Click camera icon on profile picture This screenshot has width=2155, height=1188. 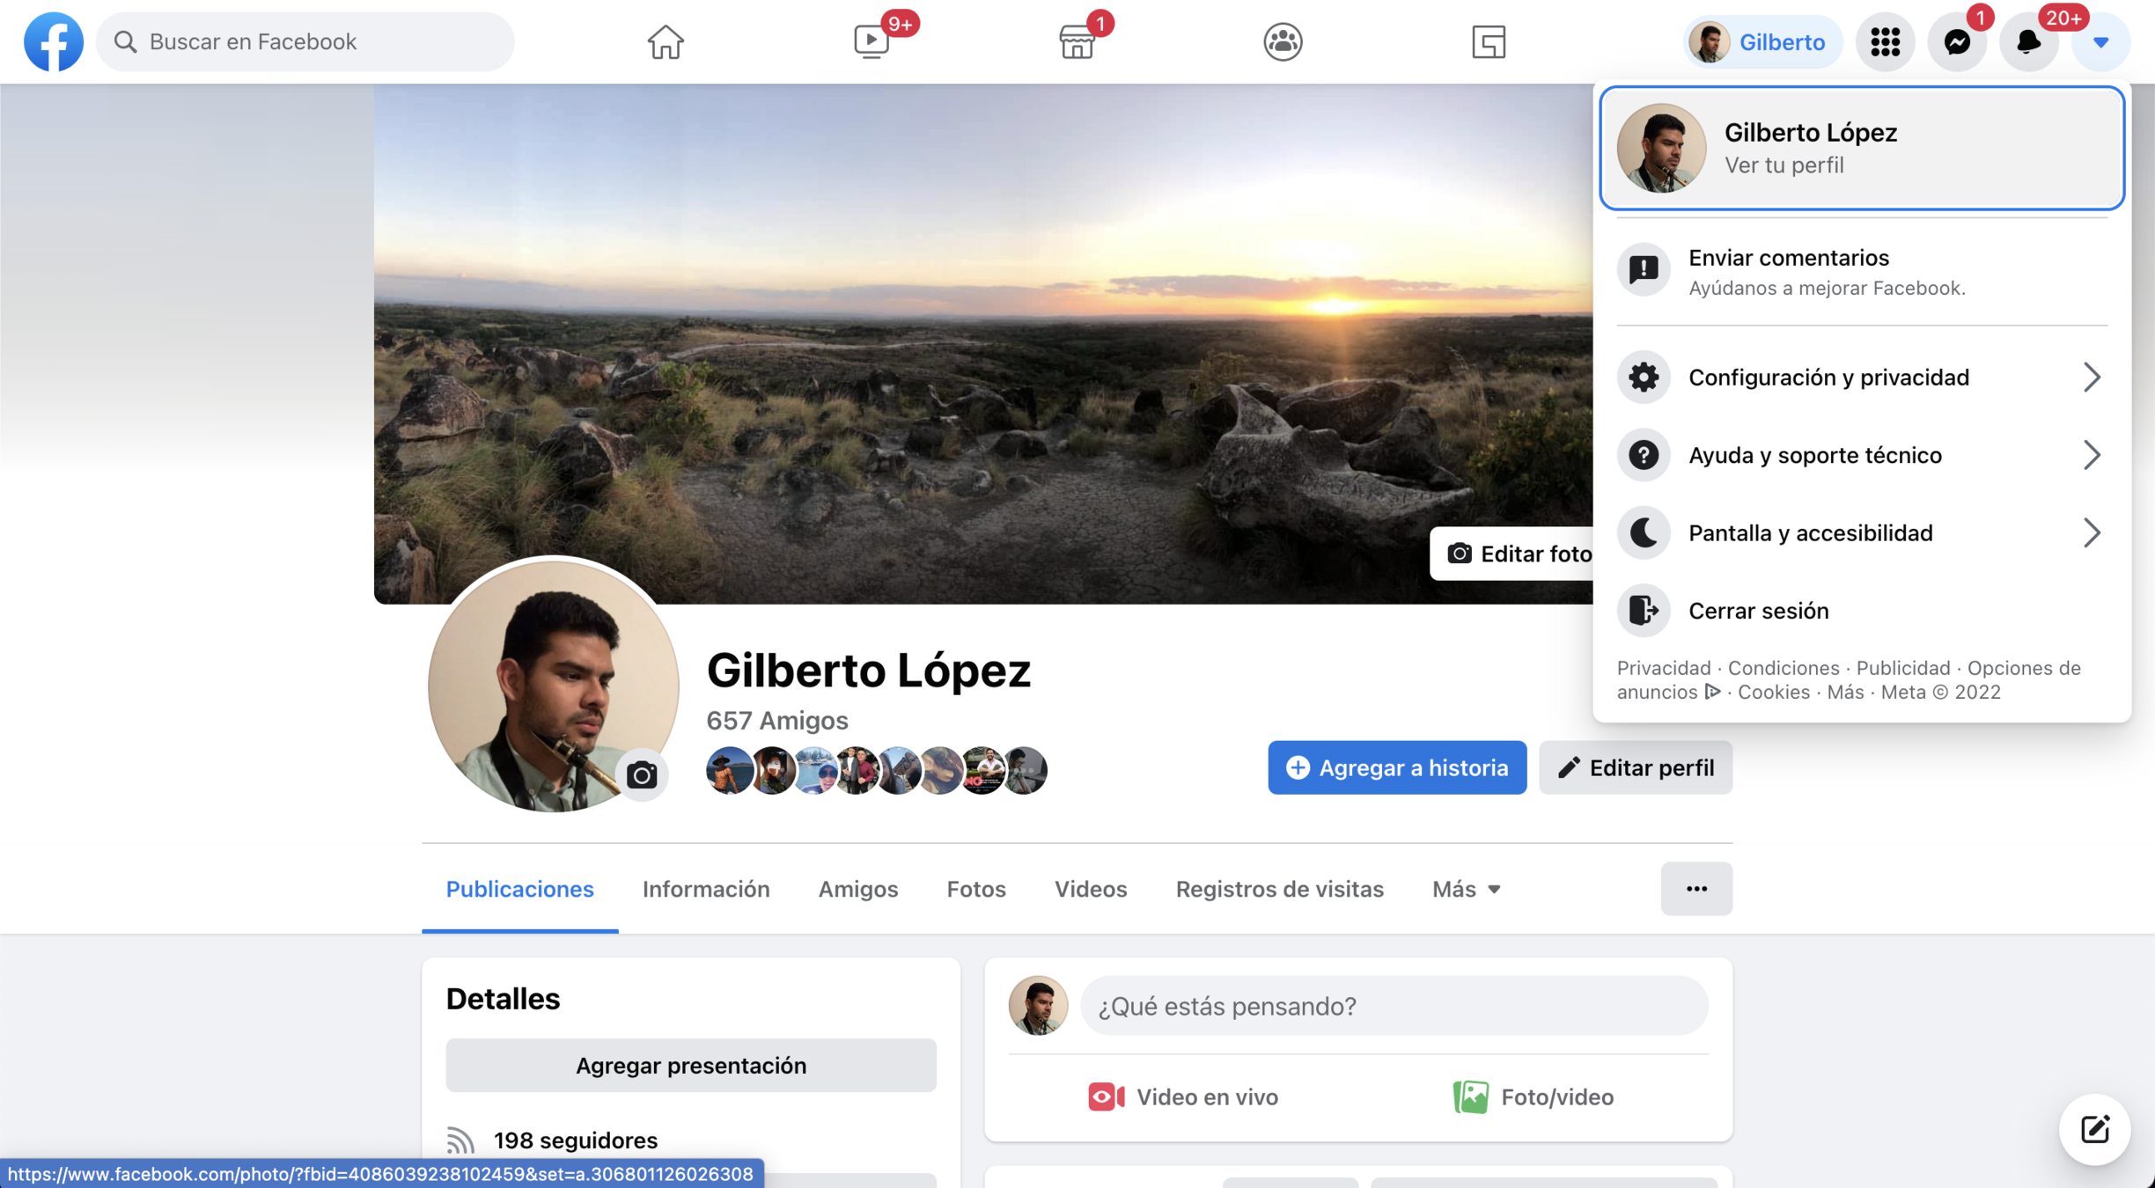pyautogui.click(x=642, y=774)
